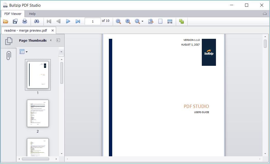Fit whole page in view

pos(160,21)
